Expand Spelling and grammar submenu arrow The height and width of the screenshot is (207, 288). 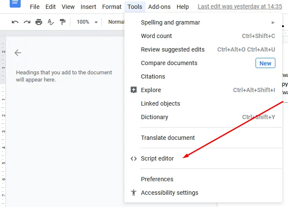[x=273, y=23]
